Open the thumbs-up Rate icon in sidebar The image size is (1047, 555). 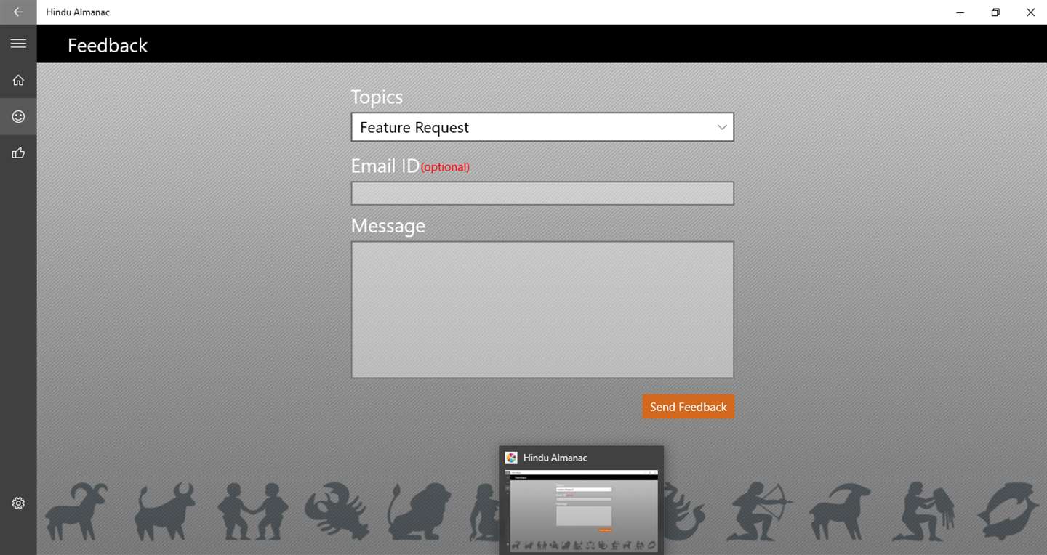(x=18, y=153)
